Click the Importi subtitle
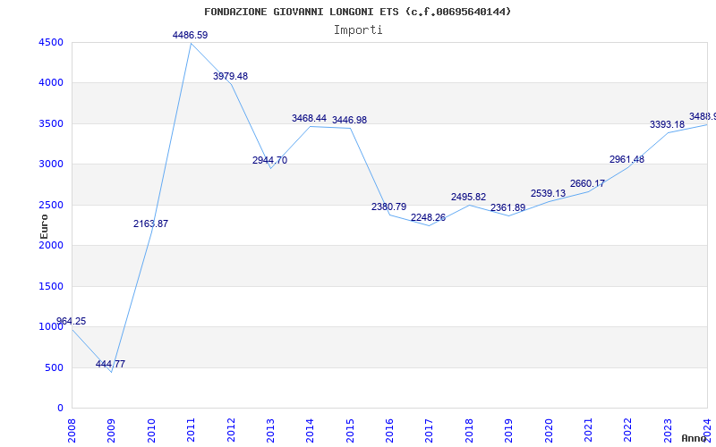716x447 pixels. (358, 30)
